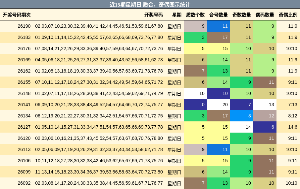Click prime count 5 in row 26176
This screenshot has height=189, width=300.
click(x=195, y=48)
